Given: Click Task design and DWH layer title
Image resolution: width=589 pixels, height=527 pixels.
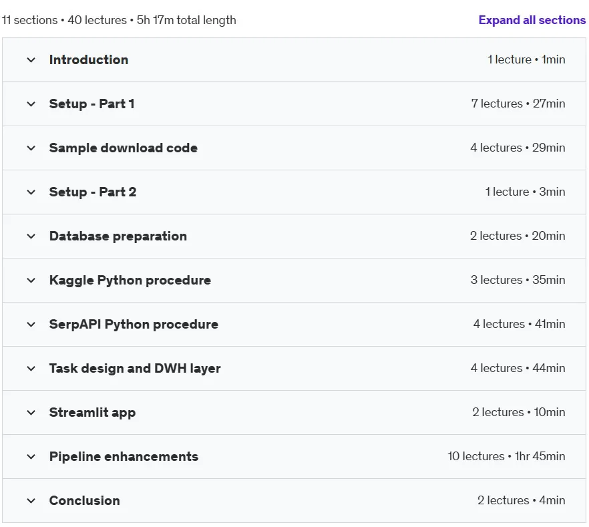Looking at the screenshot, I should (x=135, y=369).
